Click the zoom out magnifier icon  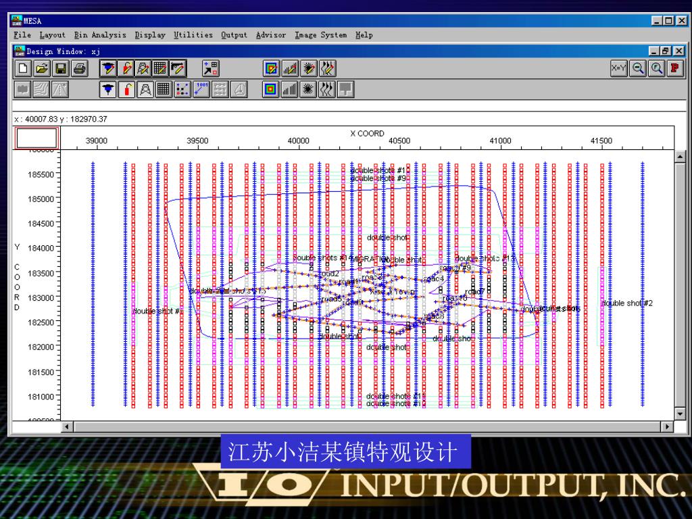pos(638,68)
